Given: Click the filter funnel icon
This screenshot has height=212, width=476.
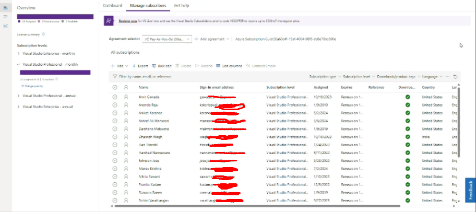Looking at the screenshot, I should tap(115, 77).
